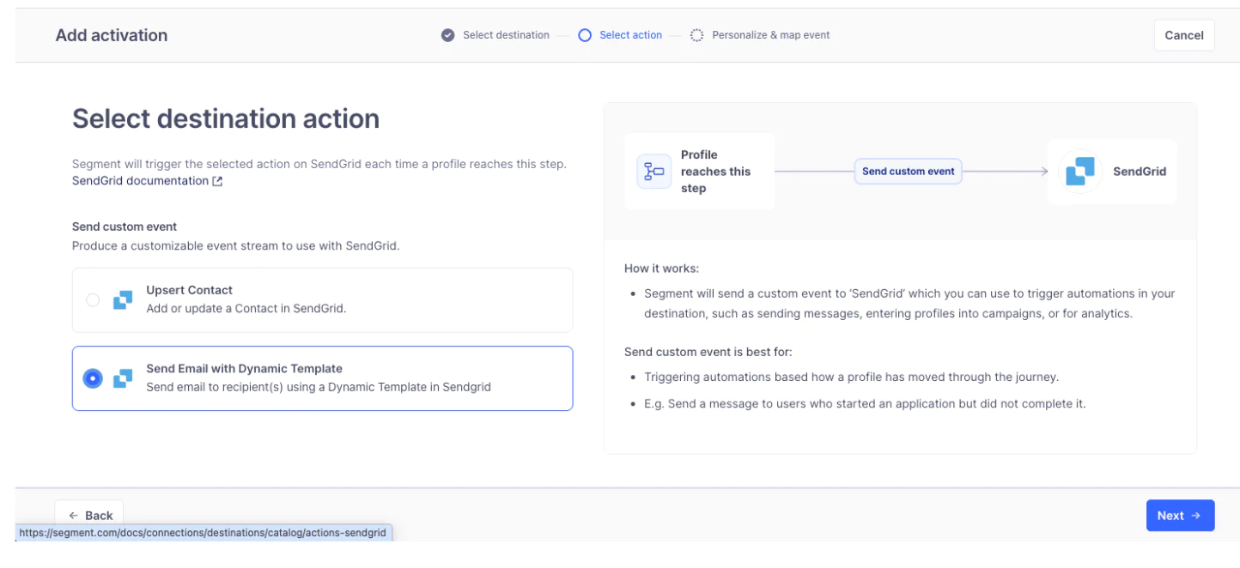1240x568 pixels.
Task: Click the SendGrid logo beside Send Email with Dynamic Template
Action: 123,378
